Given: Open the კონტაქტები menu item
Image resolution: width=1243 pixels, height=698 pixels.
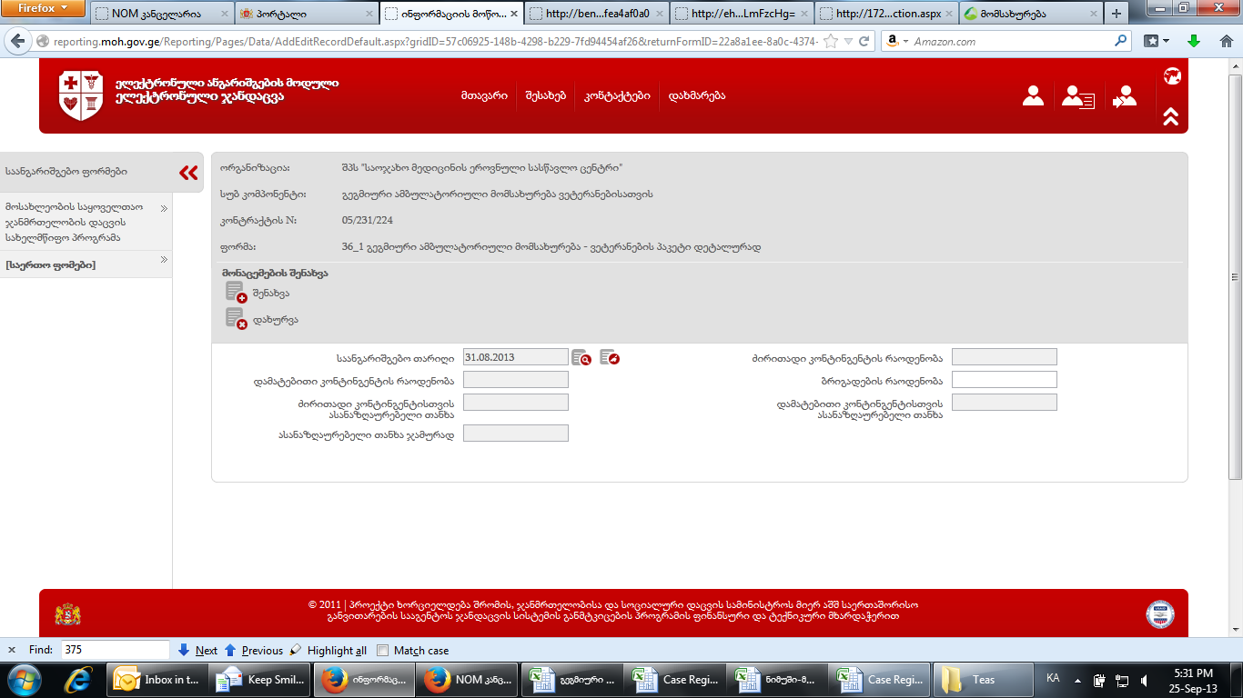Looking at the screenshot, I should click(x=617, y=96).
